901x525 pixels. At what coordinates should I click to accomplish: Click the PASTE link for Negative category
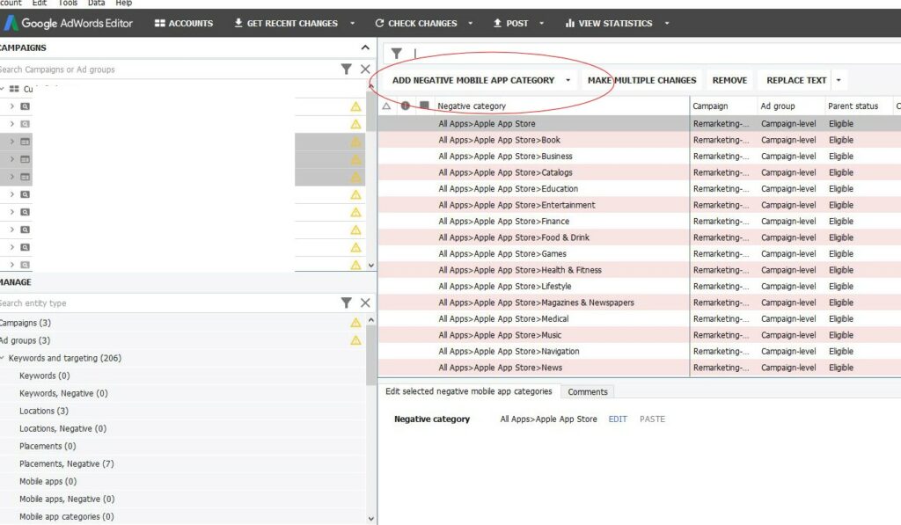[652, 419]
